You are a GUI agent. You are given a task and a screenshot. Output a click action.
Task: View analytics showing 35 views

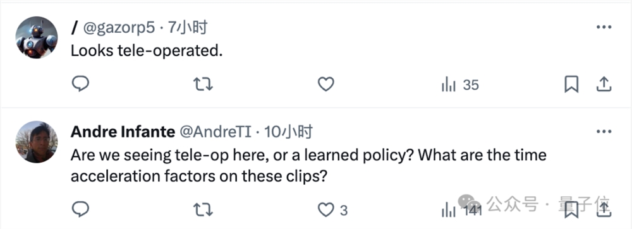click(460, 85)
